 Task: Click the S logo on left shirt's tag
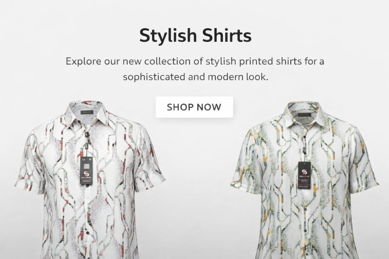click(86, 174)
